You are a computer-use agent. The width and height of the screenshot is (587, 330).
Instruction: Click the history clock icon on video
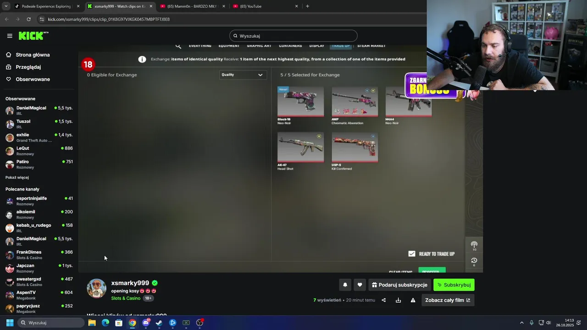click(x=474, y=260)
